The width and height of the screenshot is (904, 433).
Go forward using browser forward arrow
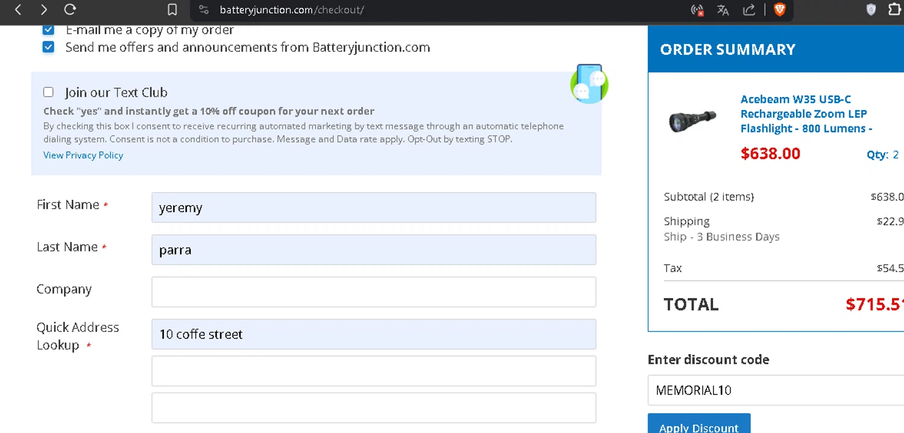click(x=44, y=10)
